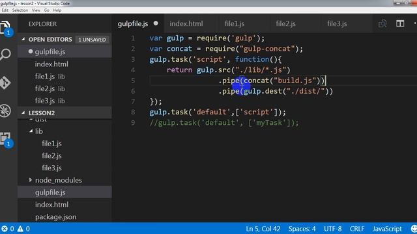Click the unsaved dot on gulpfile.js tab

[x=156, y=23]
